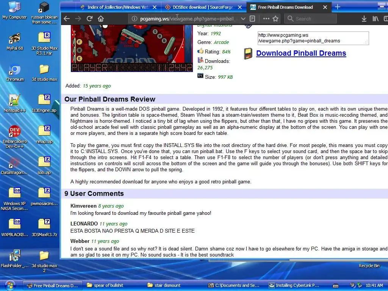The image size is (388, 291).
Task: Bookmark this page with the star icon
Action: pyautogui.click(x=275, y=19)
